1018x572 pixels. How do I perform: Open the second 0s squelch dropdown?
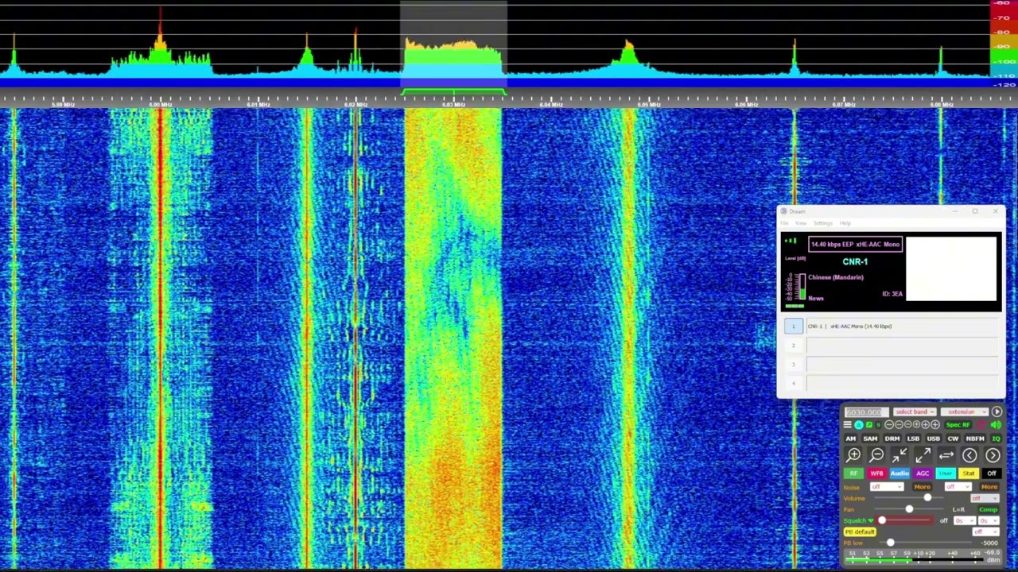[x=989, y=520]
